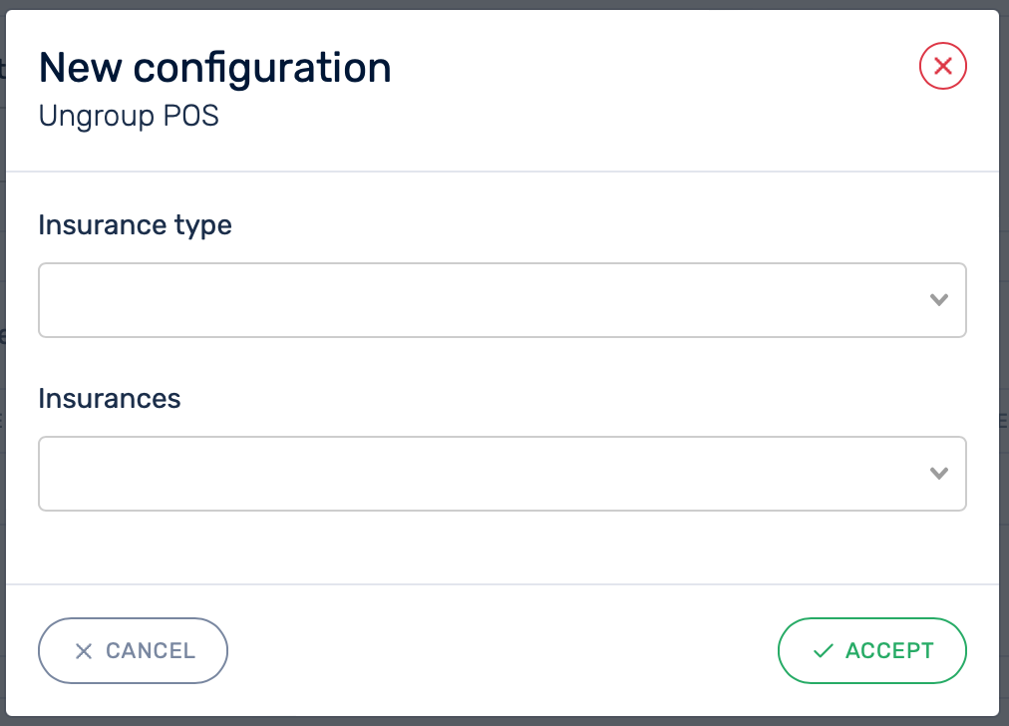
Task: Open the Insurance type dropdown
Action: coord(502,300)
